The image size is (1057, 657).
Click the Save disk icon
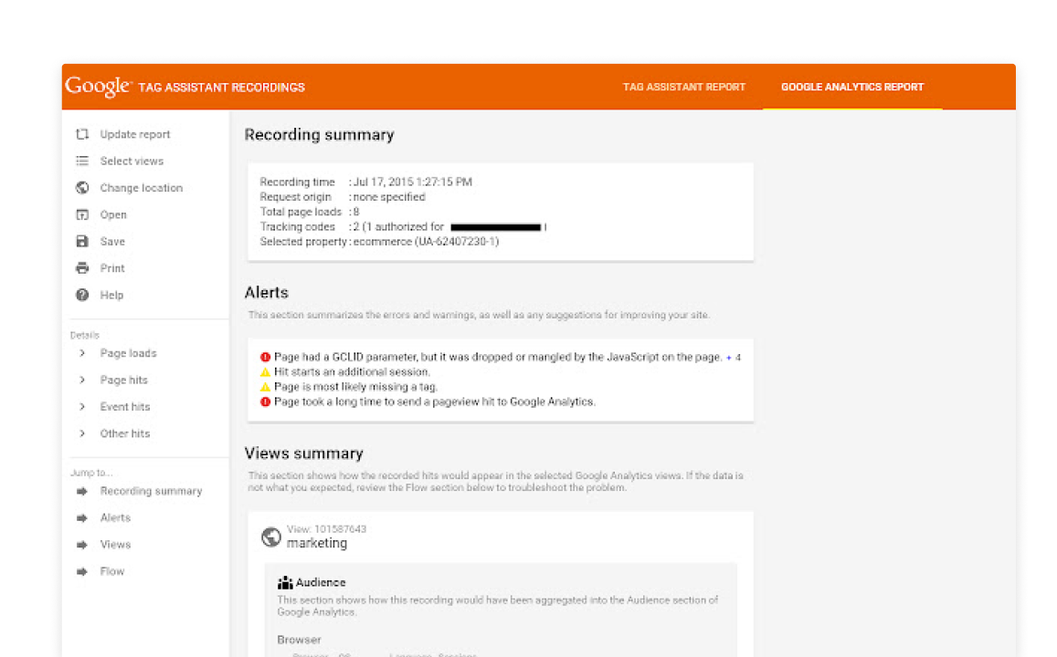click(x=82, y=242)
